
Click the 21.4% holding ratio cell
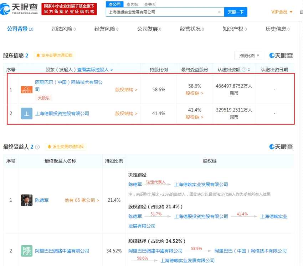click(114, 200)
